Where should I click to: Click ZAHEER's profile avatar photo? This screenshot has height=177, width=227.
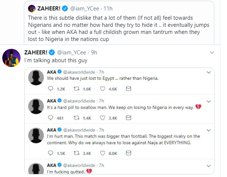[11, 58]
